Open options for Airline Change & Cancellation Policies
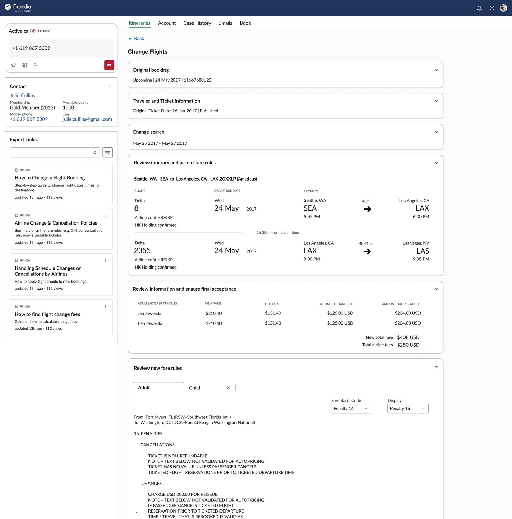The height and width of the screenshot is (519, 512). point(106,215)
